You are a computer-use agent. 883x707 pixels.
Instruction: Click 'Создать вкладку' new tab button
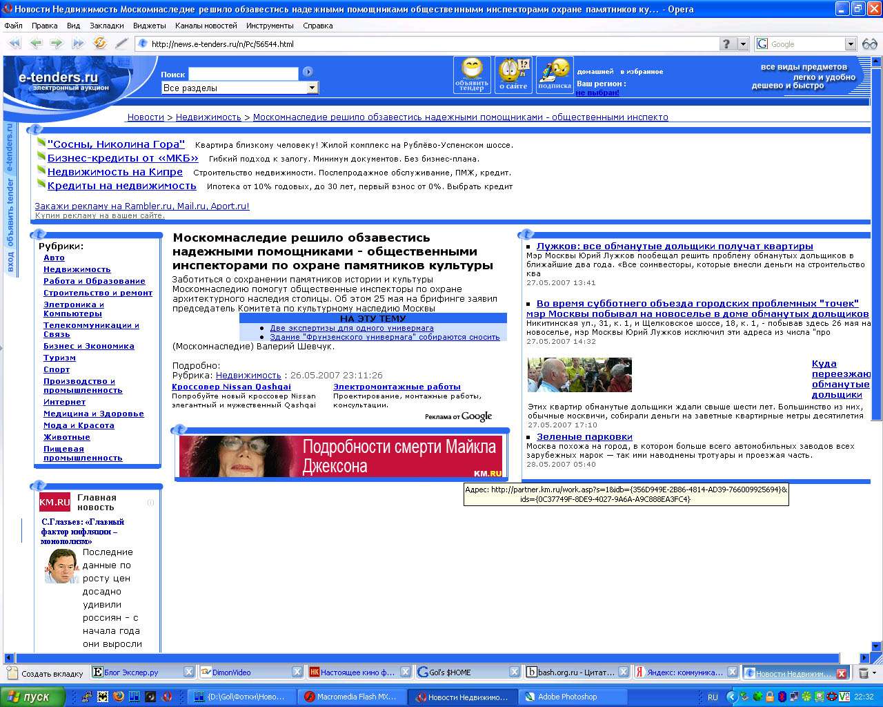(x=46, y=672)
